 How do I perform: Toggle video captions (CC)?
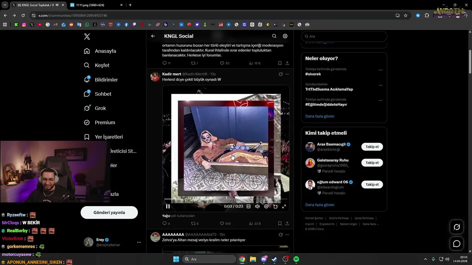coord(249,206)
